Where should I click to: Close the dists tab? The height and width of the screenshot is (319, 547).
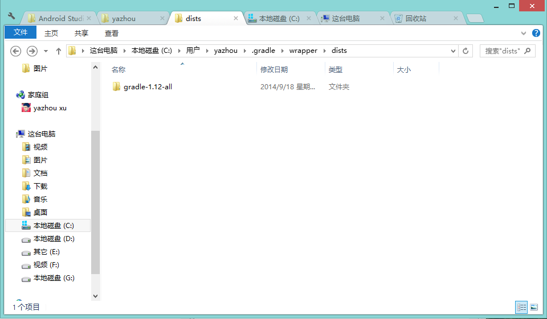pos(236,18)
